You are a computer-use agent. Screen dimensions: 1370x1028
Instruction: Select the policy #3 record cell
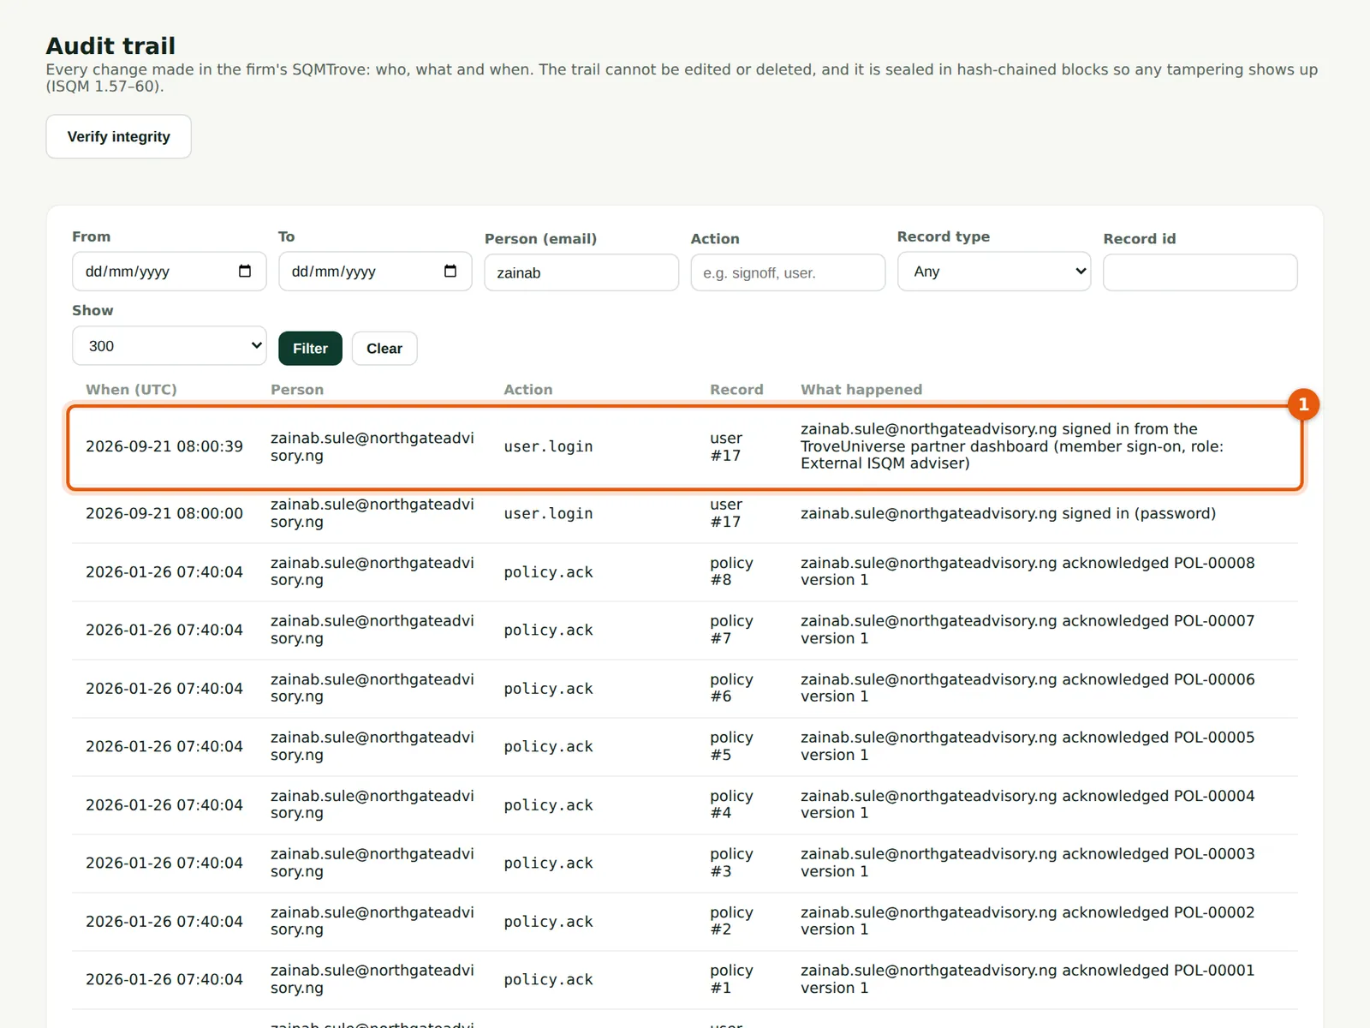[731, 863]
